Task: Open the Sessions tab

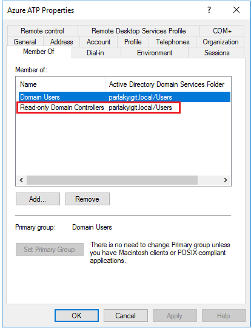Action: (216, 53)
